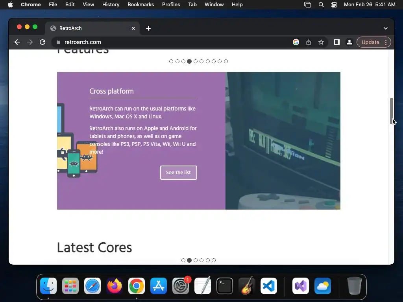The width and height of the screenshot is (403, 302).
Task: Select third Features carousel dot
Action: (x=183, y=61)
